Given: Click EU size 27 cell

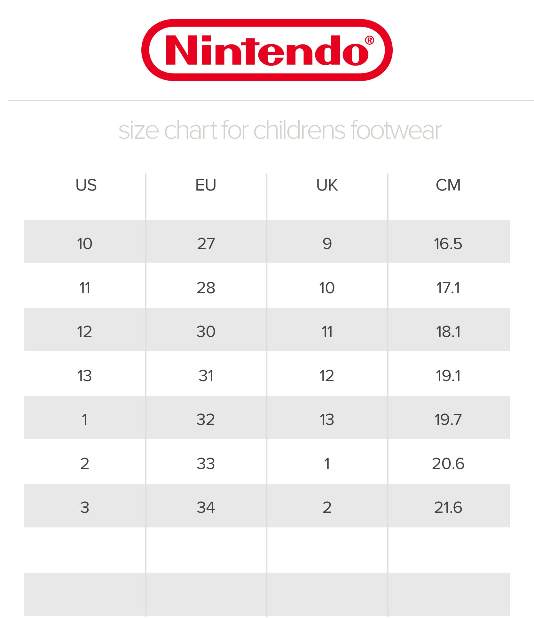Looking at the screenshot, I should [206, 244].
